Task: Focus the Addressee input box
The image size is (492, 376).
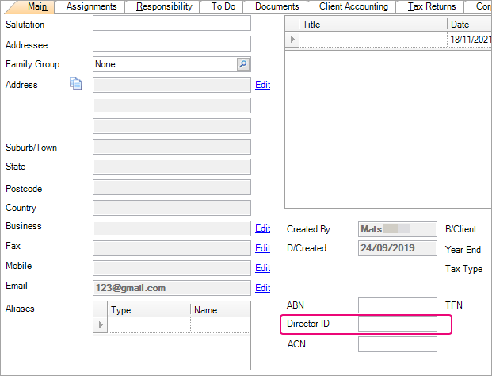Action: pos(171,44)
